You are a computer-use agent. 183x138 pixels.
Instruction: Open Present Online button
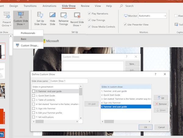tap(7, 19)
